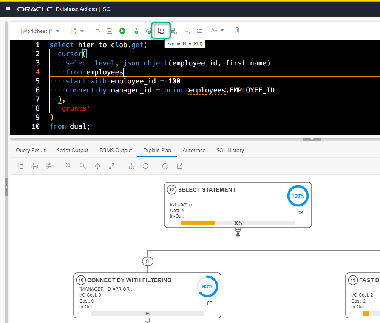Open the Aa text case dropdown
Image resolution: width=380 pixels, height=323 pixels.
pyautogui.click(x=217, y=31)
